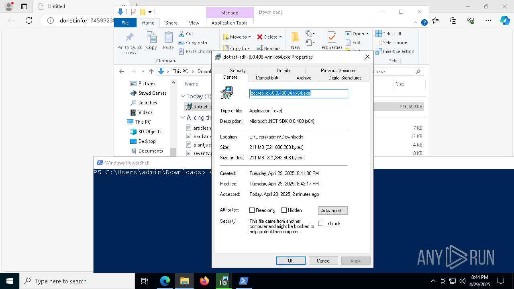Click Select none in ribbon
Viewport: 514px width, 289px height.
(391, 43)
